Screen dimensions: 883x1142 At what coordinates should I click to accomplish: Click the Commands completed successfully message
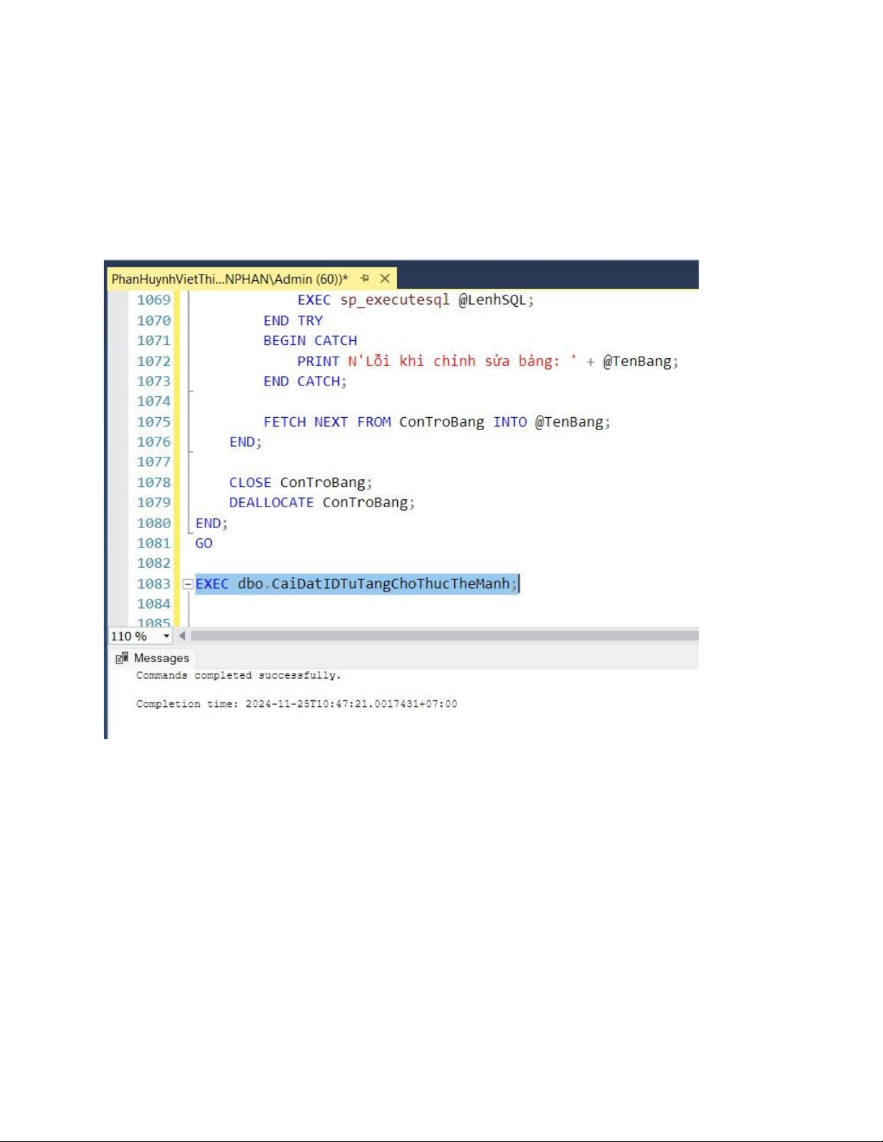click(x=239, y=676)
